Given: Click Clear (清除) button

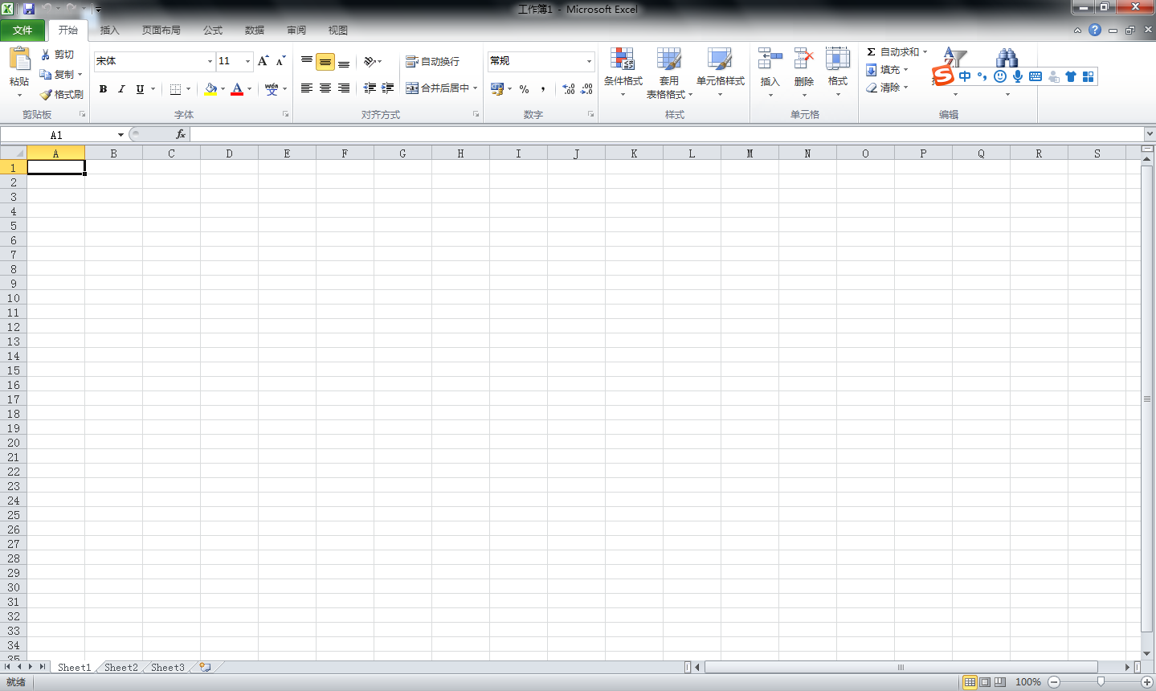Looking at the screenshot, I should click(x=887, y=88).
